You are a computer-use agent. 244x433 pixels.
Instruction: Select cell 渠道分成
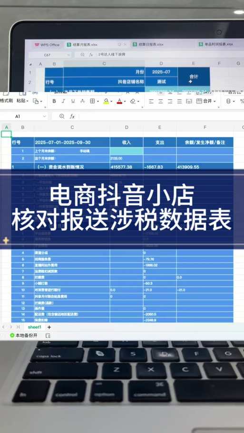coord(72,253)
